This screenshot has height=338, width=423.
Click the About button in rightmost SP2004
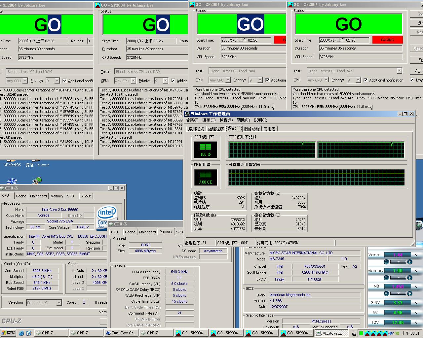click(x=417, y=71)
